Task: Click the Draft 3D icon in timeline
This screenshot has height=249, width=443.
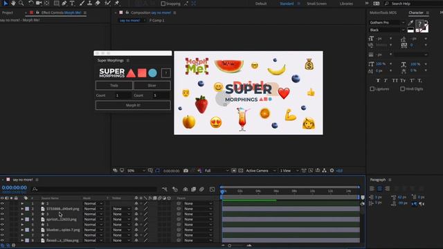Action: pyautogui.click(x=175, y=190)
